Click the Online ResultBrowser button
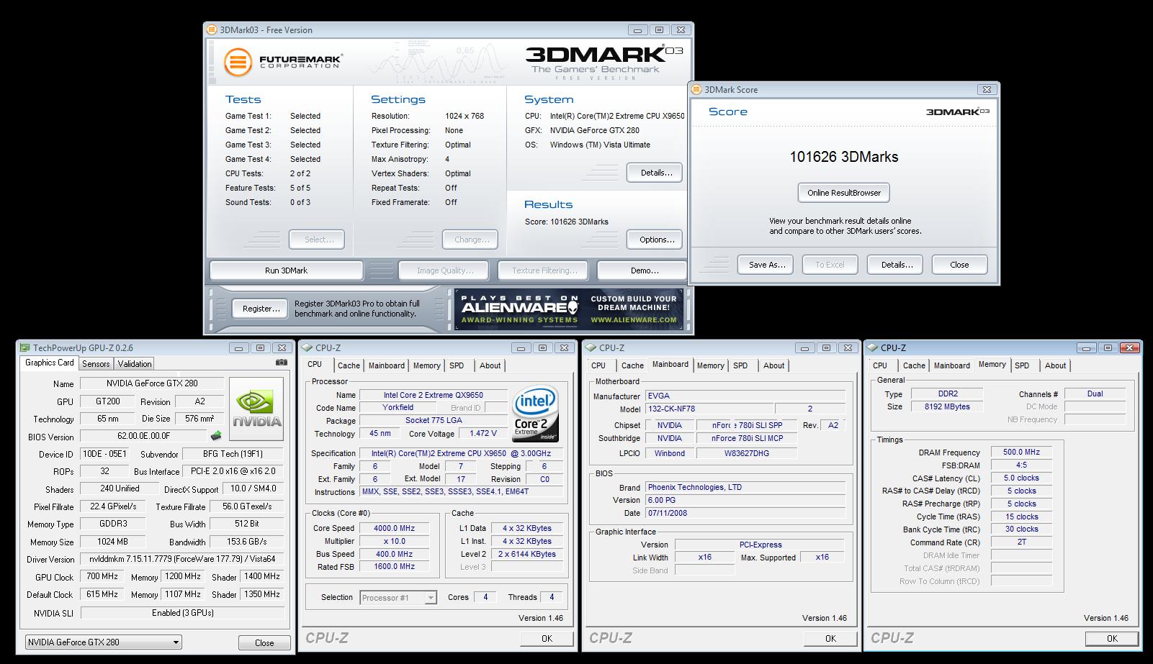This screenshot has width=1153, height=664. pos(844,193)
